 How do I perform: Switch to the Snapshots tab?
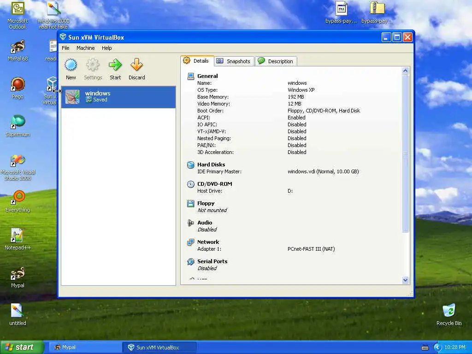pyautogui.click(x=234, y=61)
